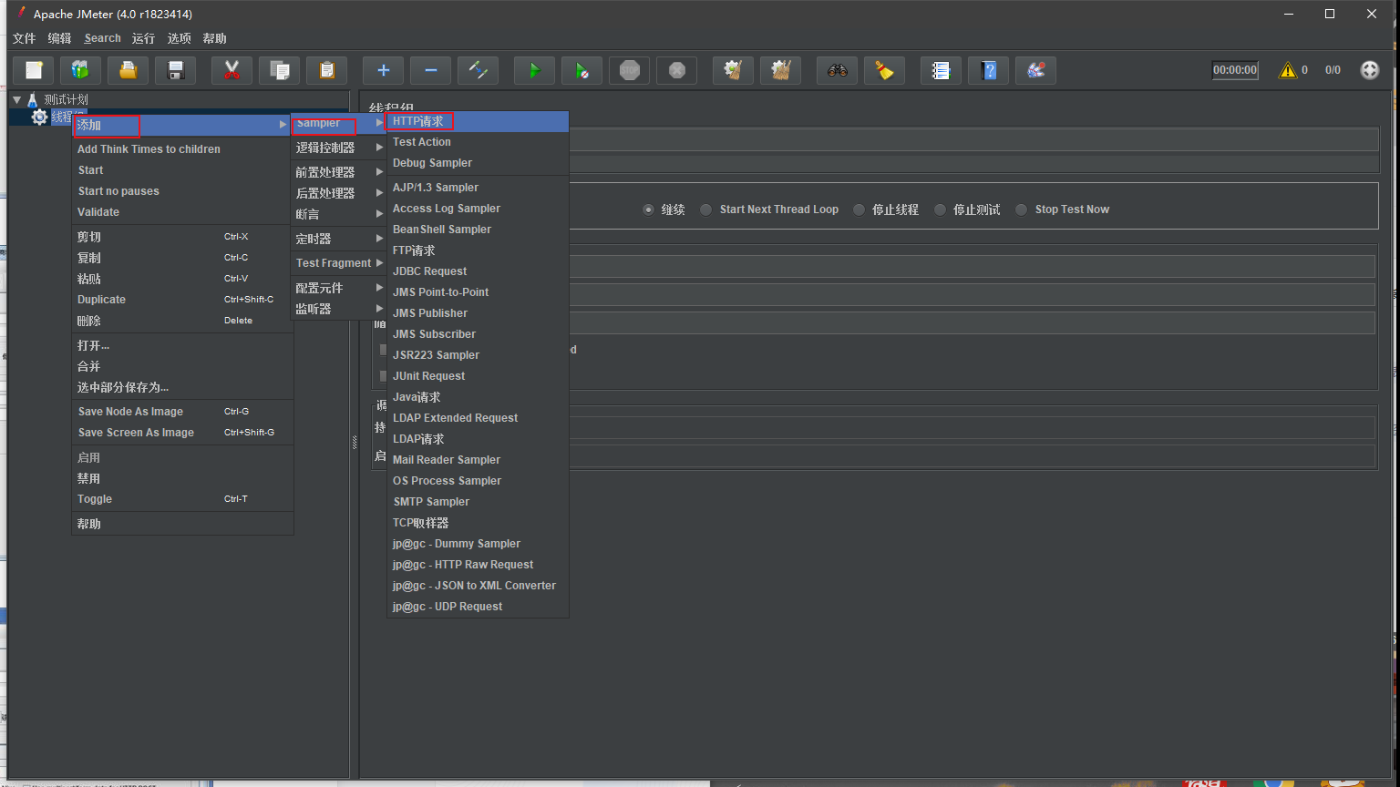The image size is (1400, 787).
Task: Expand the 逻辑控制器 submenu
Action: pyautogui.click(x=338, y=148)
